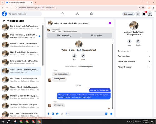Click the Yes, are you interested? message

click(100, 90)
